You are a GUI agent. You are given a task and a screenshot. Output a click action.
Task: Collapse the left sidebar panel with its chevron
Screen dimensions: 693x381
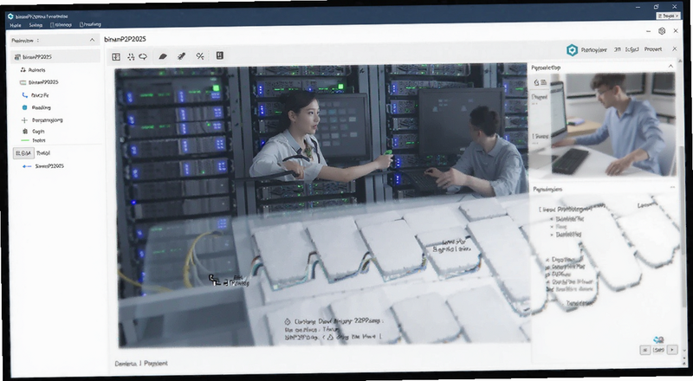[x=92, y=40]
